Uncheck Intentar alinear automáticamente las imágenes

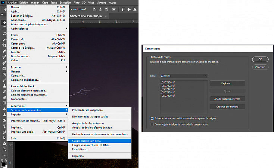(152, 119)
